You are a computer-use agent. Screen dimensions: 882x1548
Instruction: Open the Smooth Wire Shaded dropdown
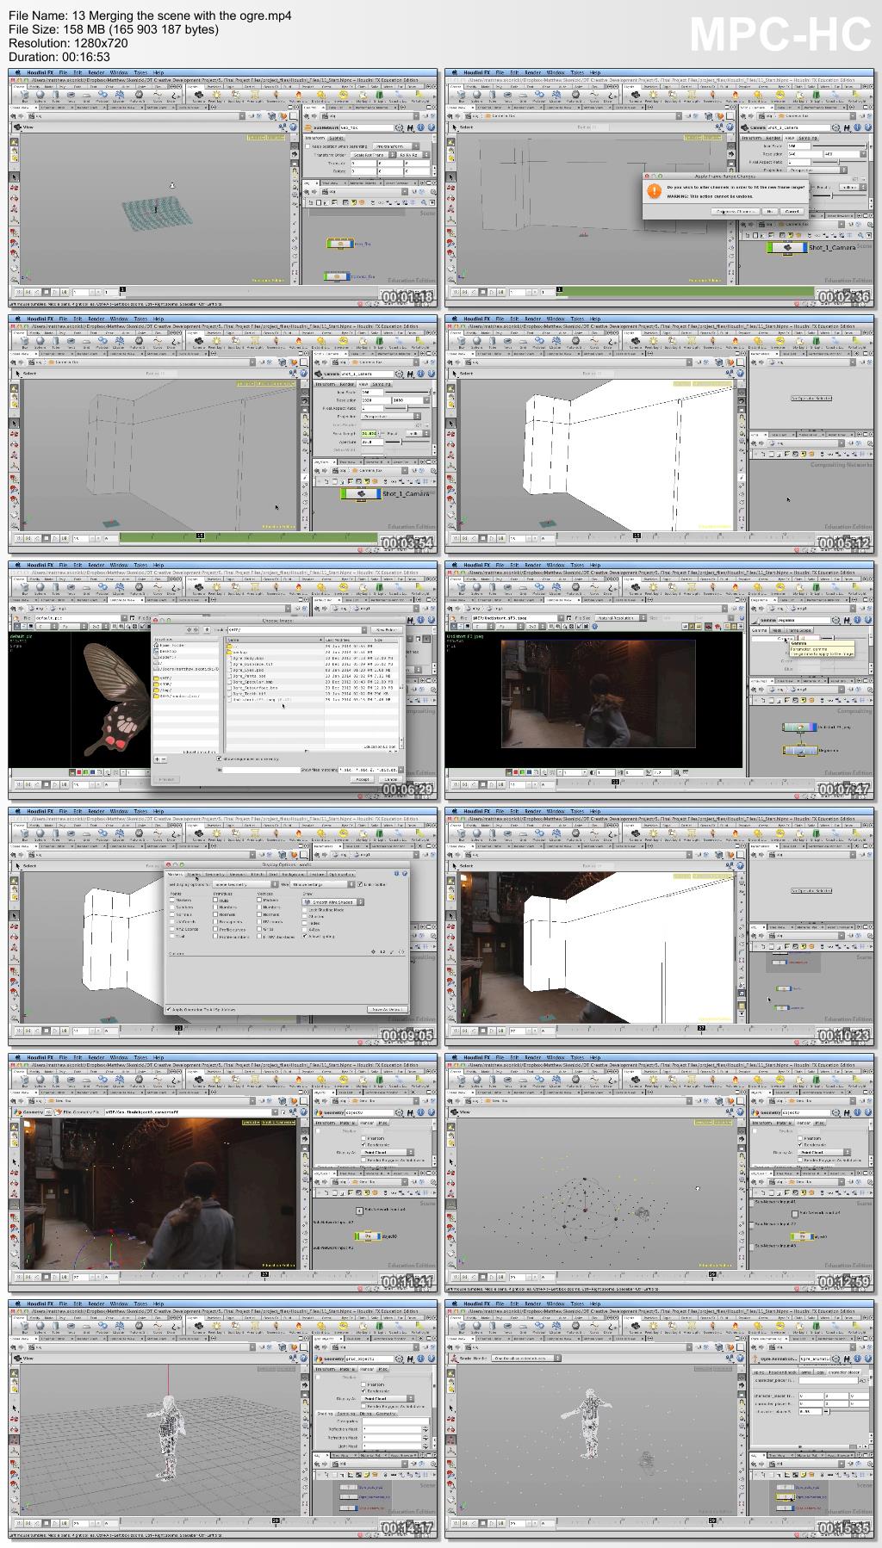tap(333, 901)
